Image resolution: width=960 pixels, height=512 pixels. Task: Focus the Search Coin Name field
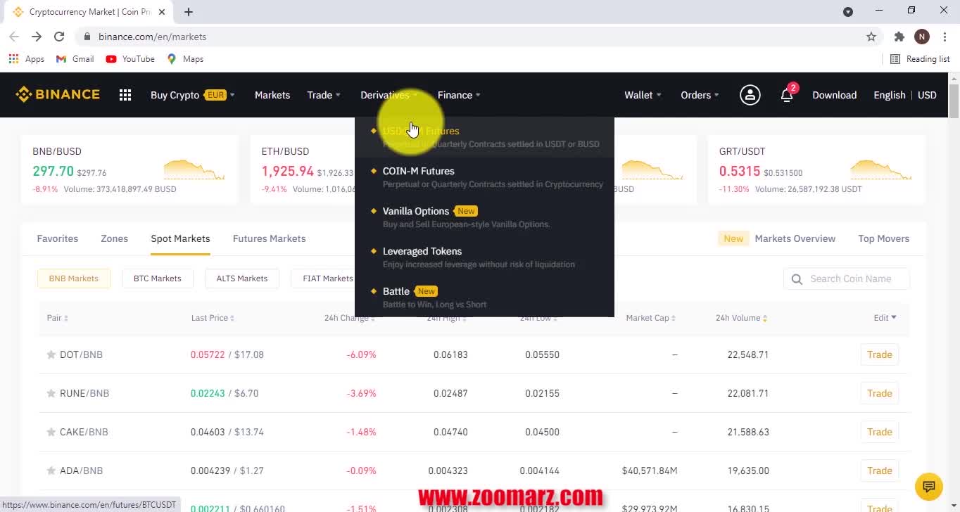[x=847, y=279]
